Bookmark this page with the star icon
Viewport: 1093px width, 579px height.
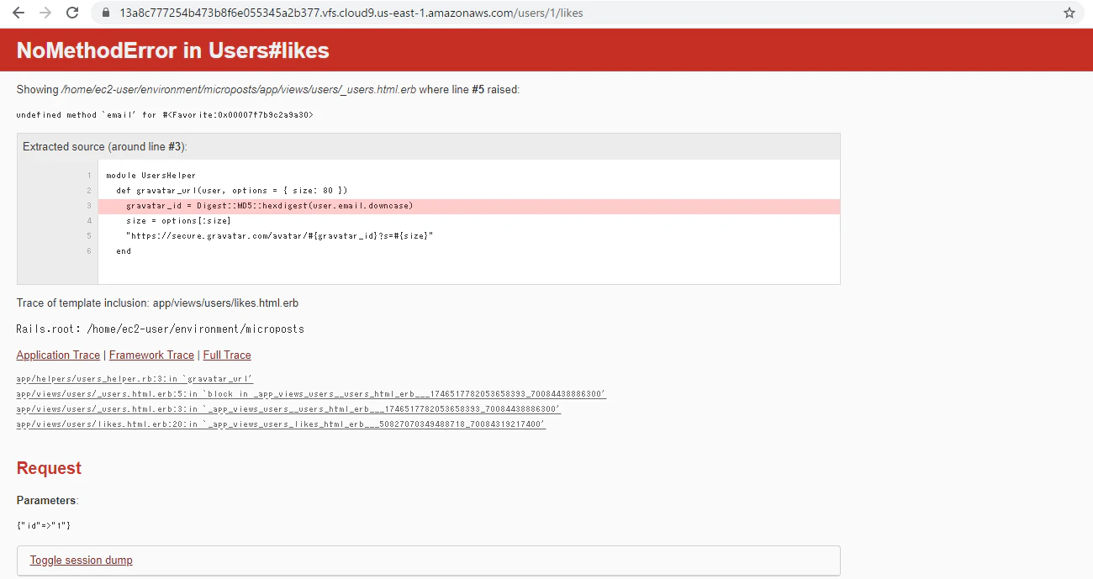(1069, 13)
